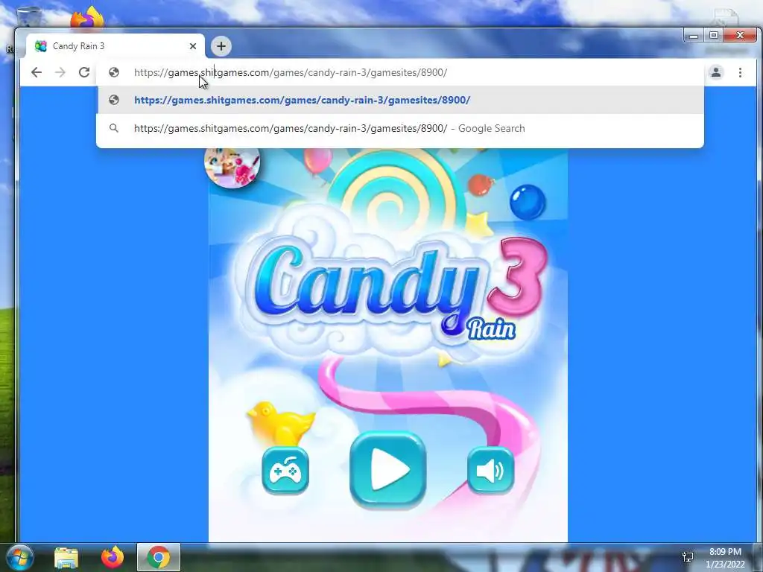Click the Recycle Bin desktop icon
The height and width of the screenshot is (572, 763).
coord(29,17)
